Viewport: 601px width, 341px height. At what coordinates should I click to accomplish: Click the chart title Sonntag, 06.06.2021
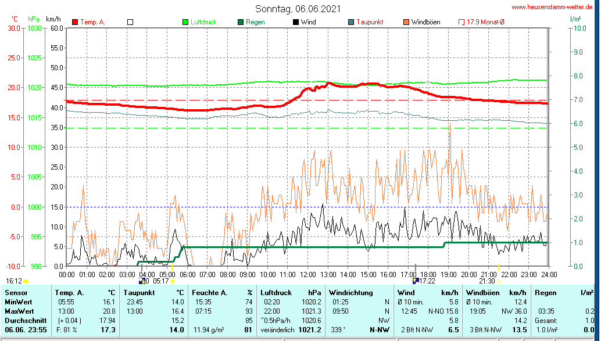(298, 9)
